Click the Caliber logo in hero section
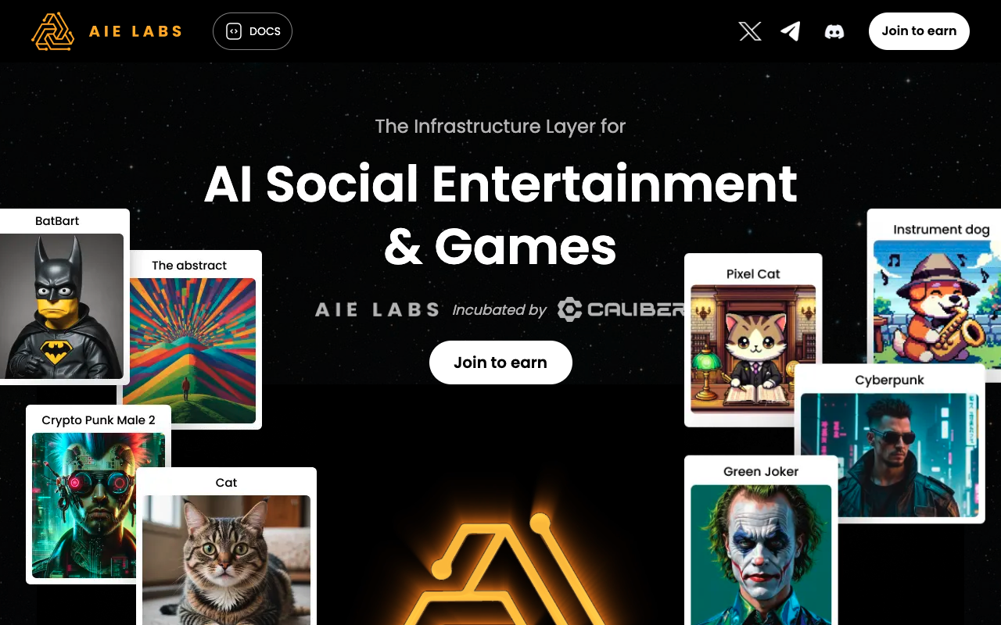The image size is (1001, 625). 621,309
